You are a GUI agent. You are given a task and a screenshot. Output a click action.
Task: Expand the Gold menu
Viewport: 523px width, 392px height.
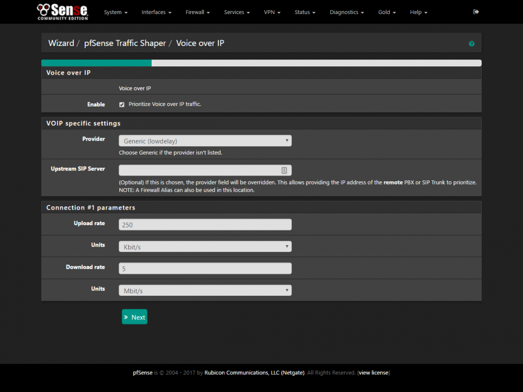point(387,13)
